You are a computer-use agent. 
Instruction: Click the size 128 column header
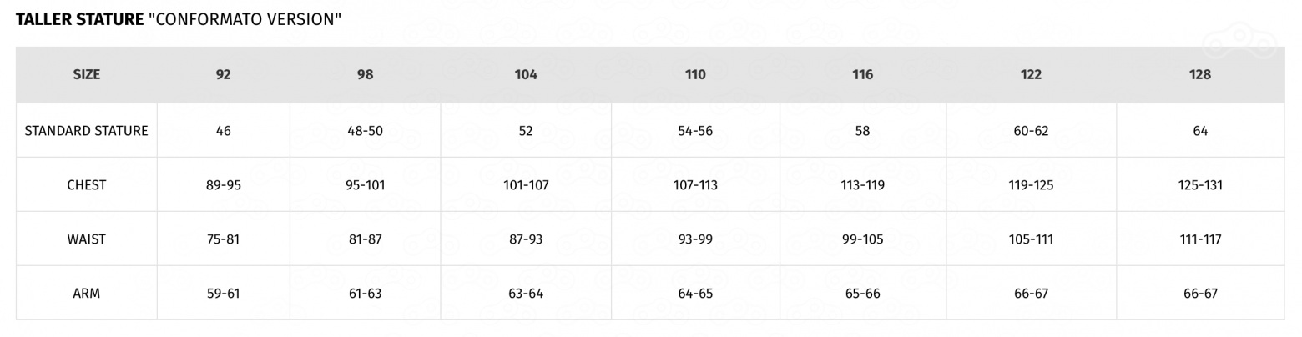(1199, 75)
